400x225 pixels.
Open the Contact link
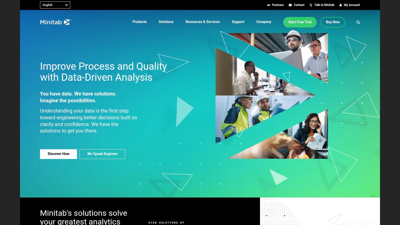pos(299,5)
